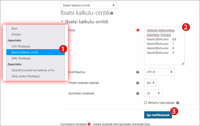Open the Bai scales dropdown
Viewport: 200px width, 126px height.
pyautogui.click(x=150, y=83)
